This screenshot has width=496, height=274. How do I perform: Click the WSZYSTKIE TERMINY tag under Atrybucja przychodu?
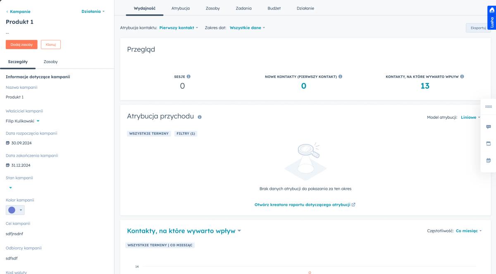(149, 134)
